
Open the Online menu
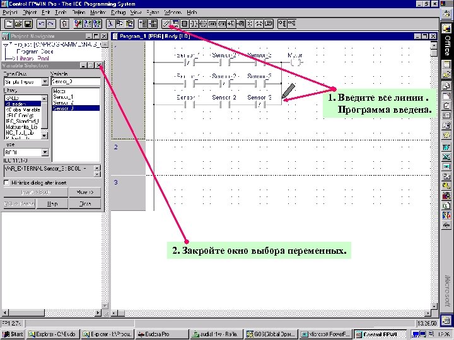click(78, 13)
